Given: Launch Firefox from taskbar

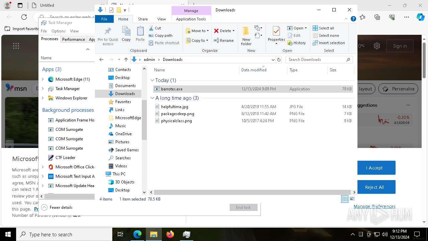Looking at the screenshot, I should 170,234.
